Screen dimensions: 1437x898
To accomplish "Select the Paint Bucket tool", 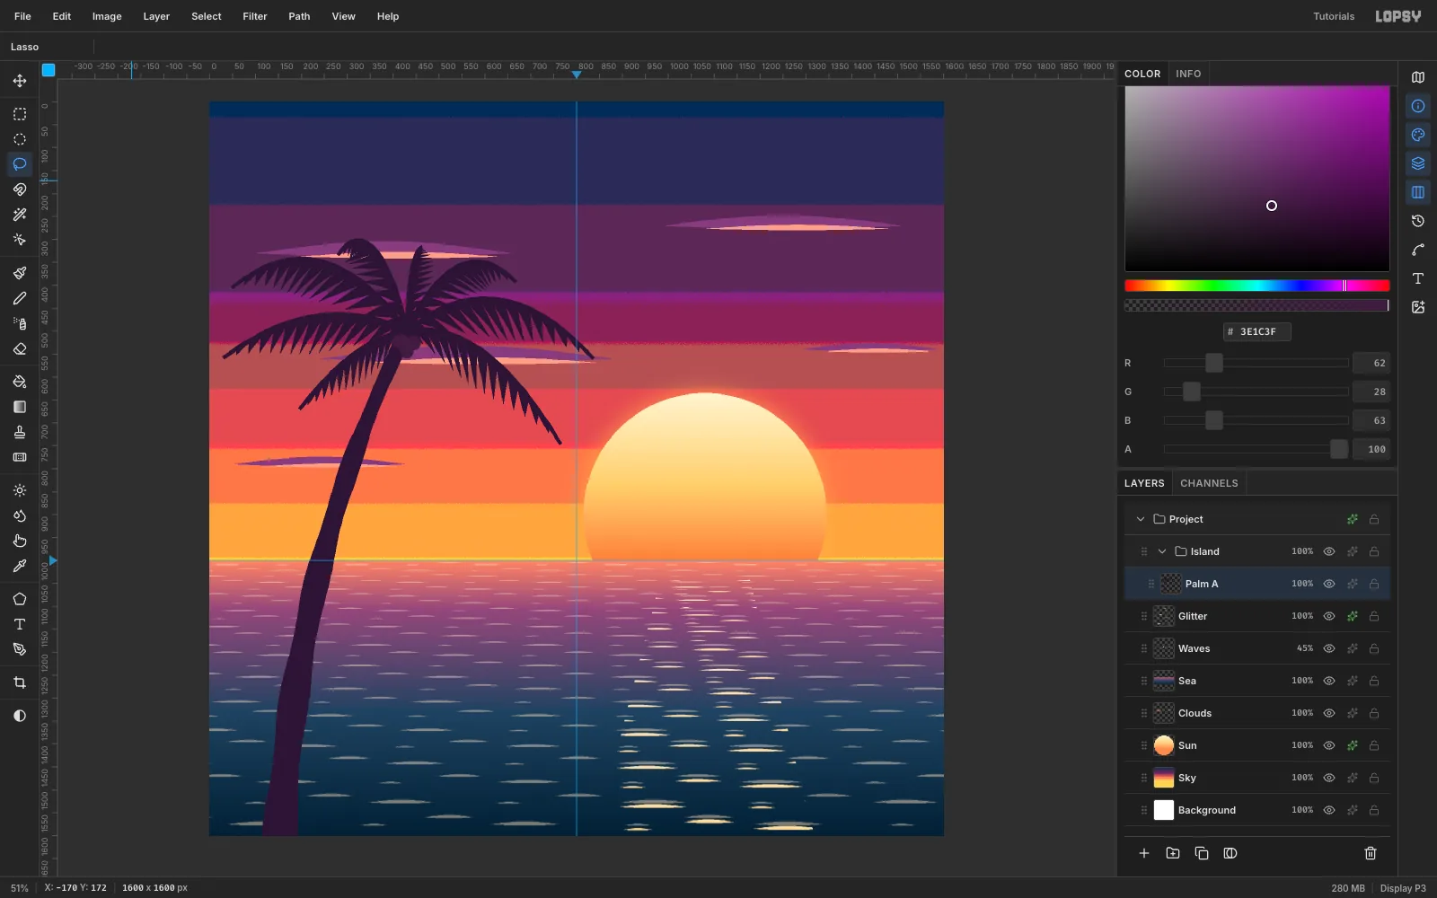I will 20,382.
